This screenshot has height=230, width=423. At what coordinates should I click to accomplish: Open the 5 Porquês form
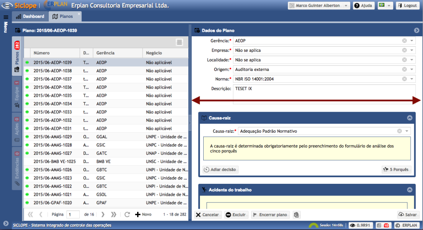point(396,169)
